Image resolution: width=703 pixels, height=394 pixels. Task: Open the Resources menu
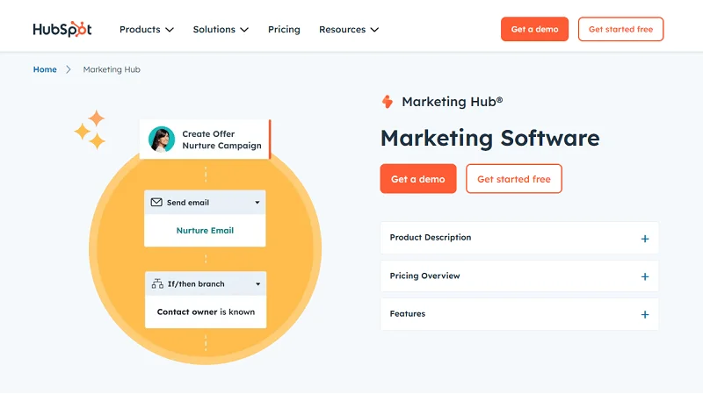pos(349,30)
